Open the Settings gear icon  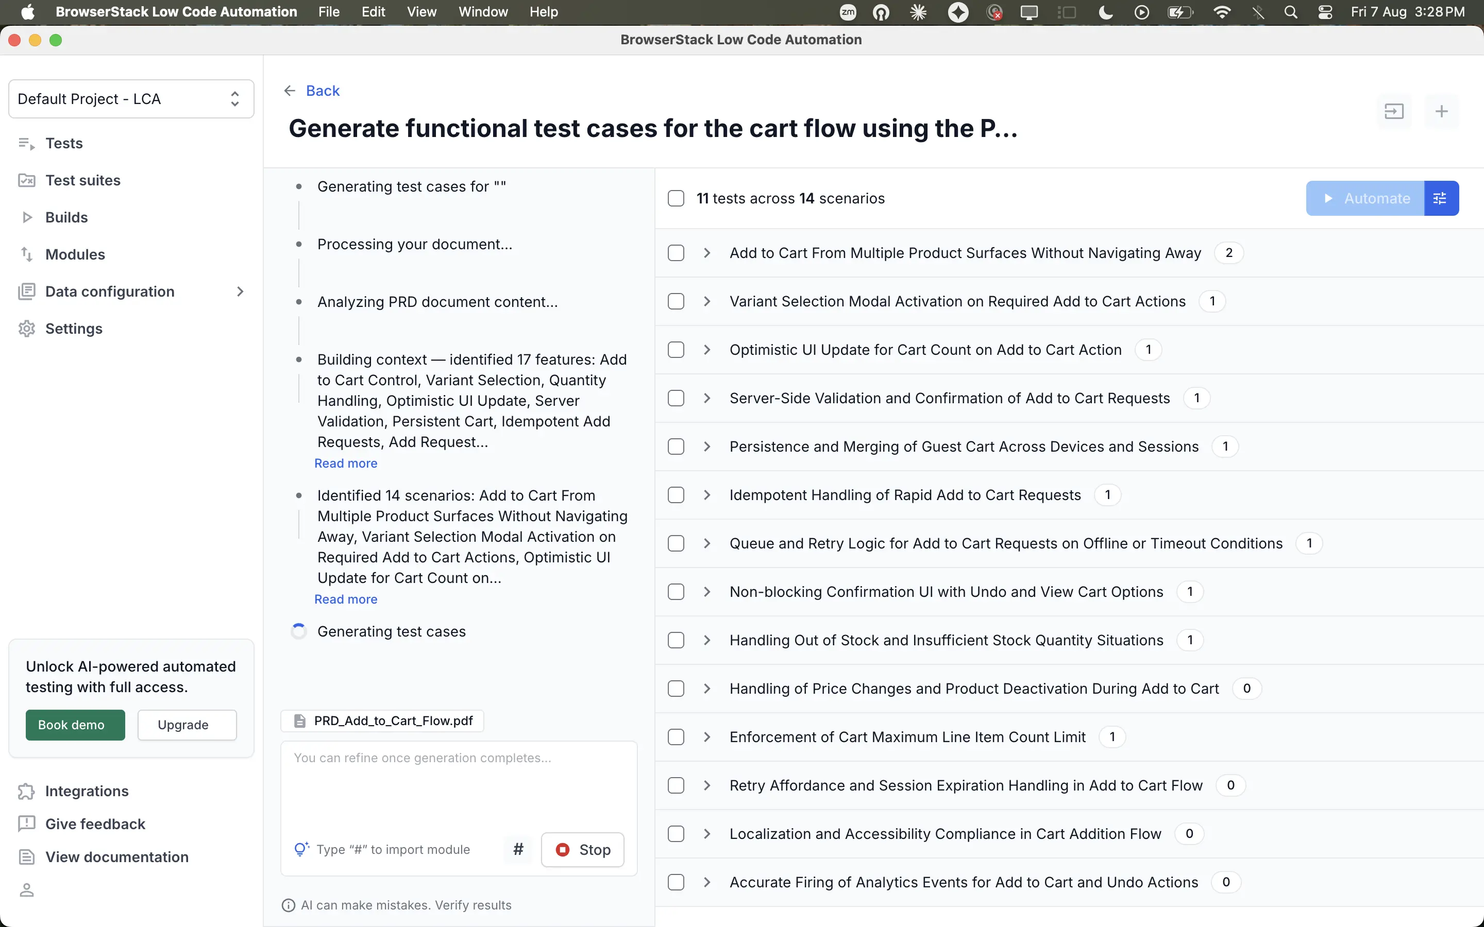26,329
